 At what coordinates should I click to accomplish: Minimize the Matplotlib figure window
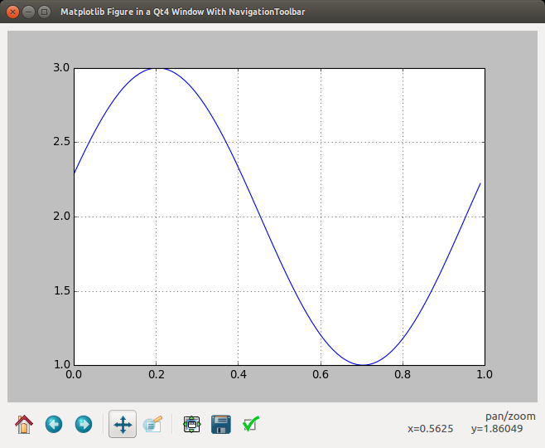(28, 12)
